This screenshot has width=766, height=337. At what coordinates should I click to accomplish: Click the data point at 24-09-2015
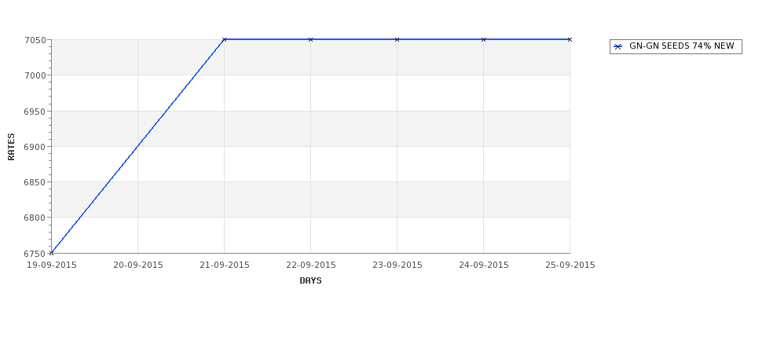pyautogui.click(x=484, y=39)
